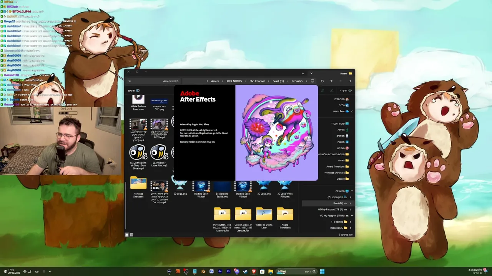Go back in Explorer navigation

[350, 81]
